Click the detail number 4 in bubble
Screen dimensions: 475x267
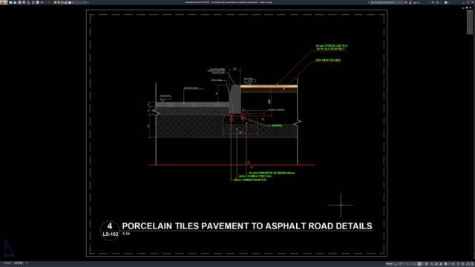tap(110, 226)
